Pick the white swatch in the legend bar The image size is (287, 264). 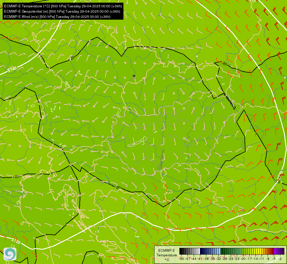pos(199,251)
